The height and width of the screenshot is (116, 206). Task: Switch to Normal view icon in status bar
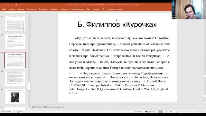160,112
